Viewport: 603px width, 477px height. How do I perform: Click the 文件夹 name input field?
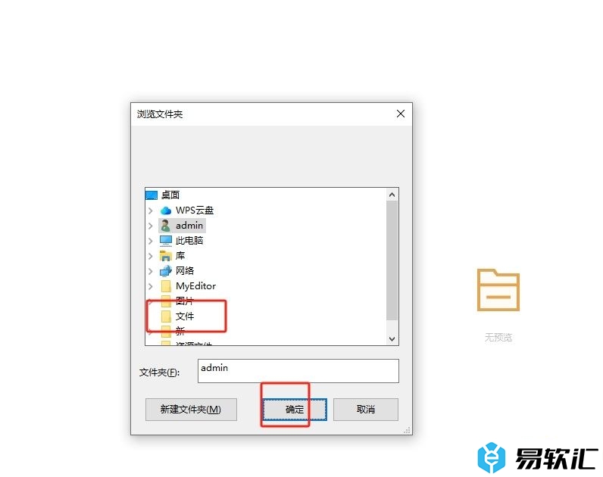[x=298, y=371]
